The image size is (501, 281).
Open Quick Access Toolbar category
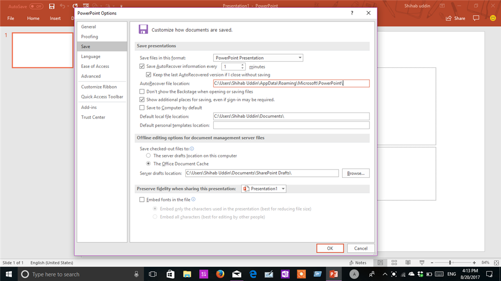pos(102,96)
